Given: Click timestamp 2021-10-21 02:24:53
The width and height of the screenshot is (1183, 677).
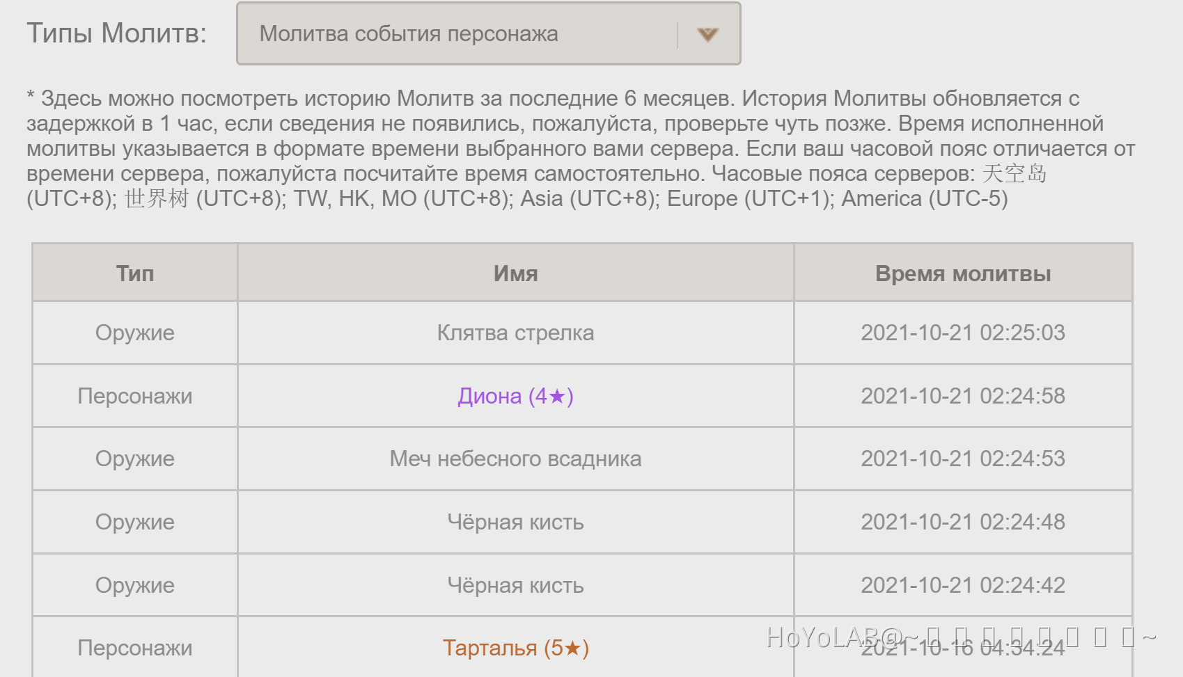Looking at the screenshot, I should [x=963, y=459].
